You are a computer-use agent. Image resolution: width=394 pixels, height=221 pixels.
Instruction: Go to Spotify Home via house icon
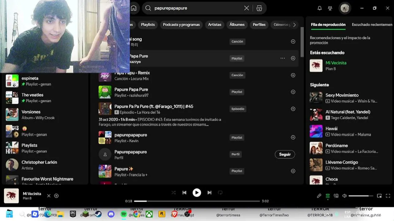[x=133, y=8]
